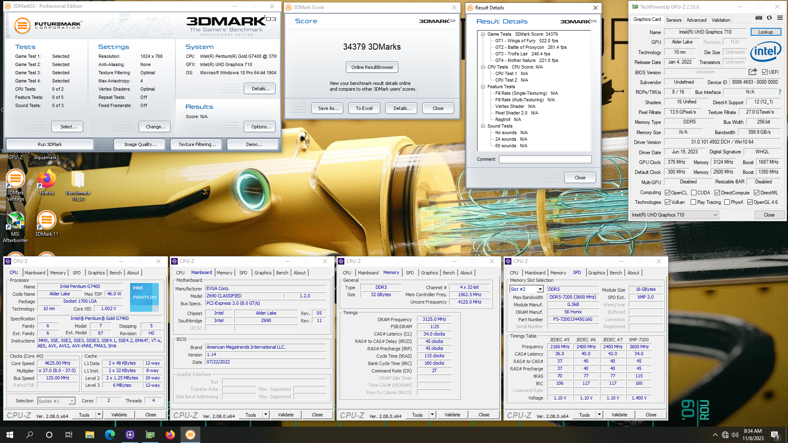Open 3DMark Vantage desktop shortcut
Image resolution: width=788 pixels, height=443 pixels.
point(15,185)
